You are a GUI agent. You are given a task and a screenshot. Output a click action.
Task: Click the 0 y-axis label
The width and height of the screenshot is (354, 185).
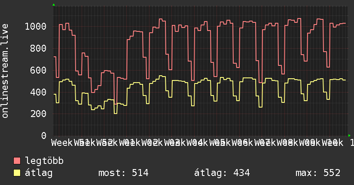pos(44,136)
